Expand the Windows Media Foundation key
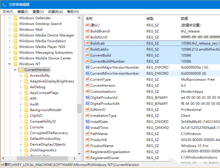This screenshot has height=168, width=220. (9, 41)
